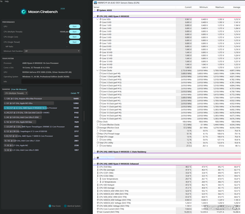Click the Details filter icon in Ranking
The height and width of the screenshot is (214, 245).
(78, 93)
